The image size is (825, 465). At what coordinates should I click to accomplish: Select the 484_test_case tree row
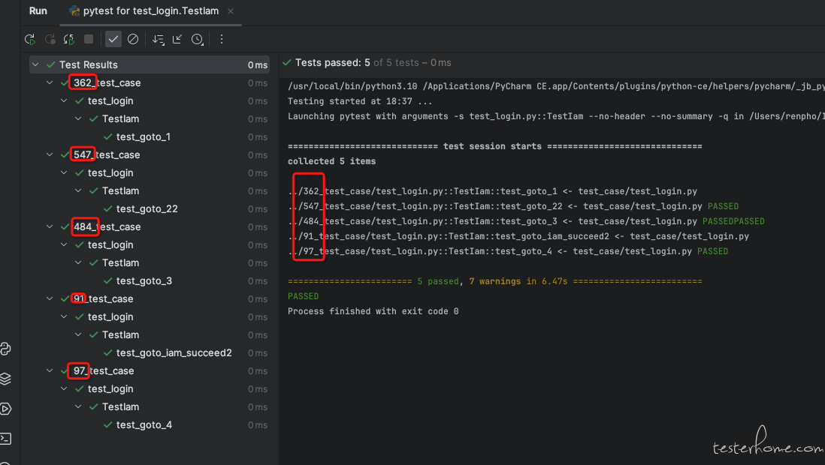click(x=150, y=226)
